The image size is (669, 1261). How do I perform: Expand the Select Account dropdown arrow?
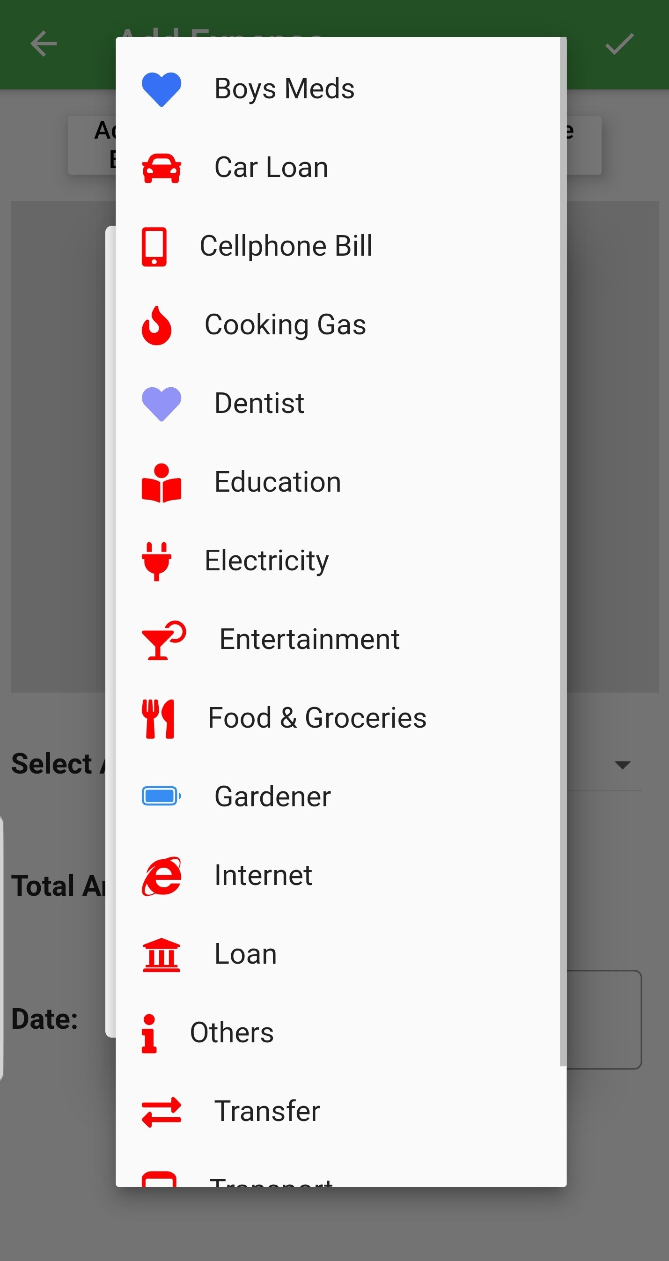coord(622,765)
